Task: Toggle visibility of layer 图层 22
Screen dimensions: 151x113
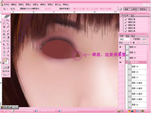Action: 120,58
